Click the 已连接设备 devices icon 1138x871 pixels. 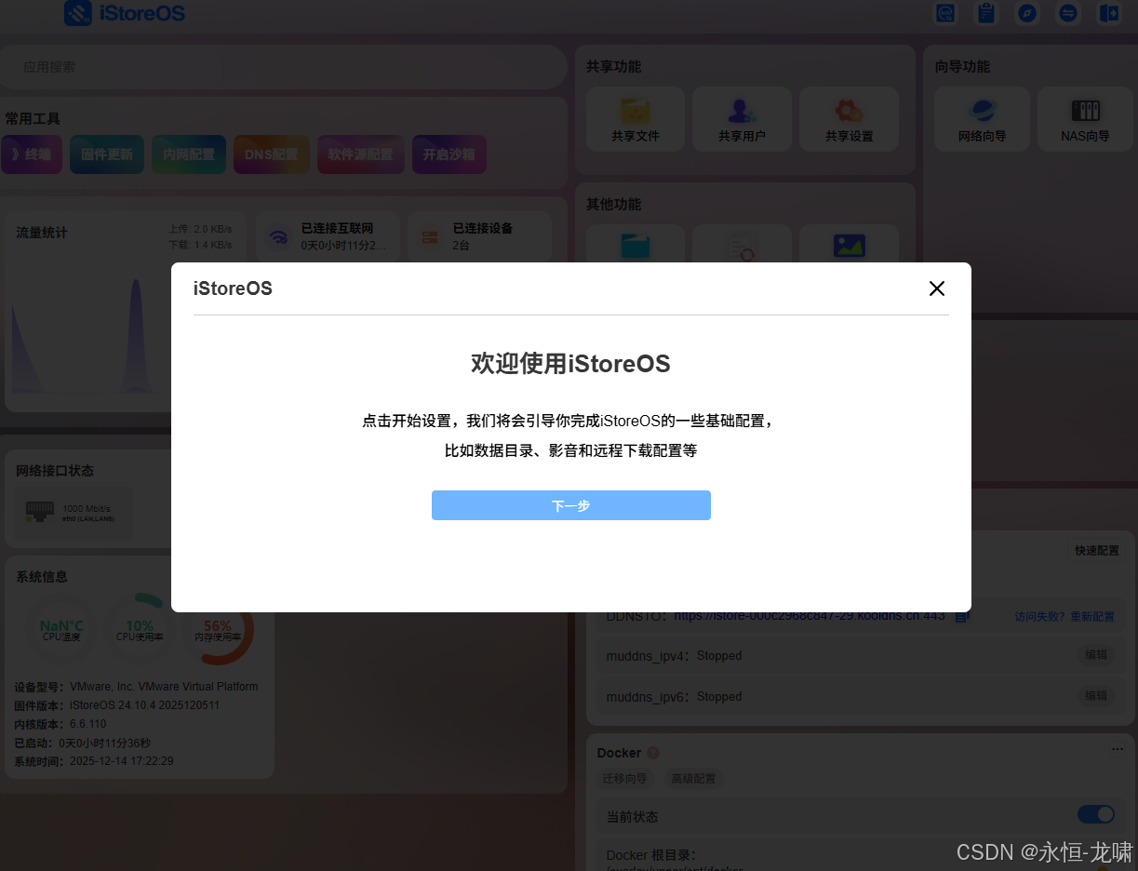430,237
